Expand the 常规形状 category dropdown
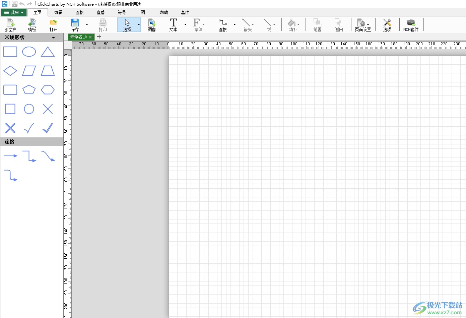Image resolution: width=466 pixels, height=318 pixels. [x=53, y=38]
